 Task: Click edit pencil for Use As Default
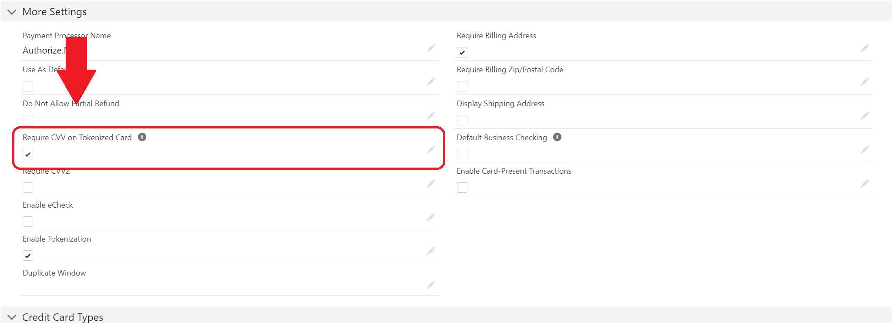pos(431,82)
